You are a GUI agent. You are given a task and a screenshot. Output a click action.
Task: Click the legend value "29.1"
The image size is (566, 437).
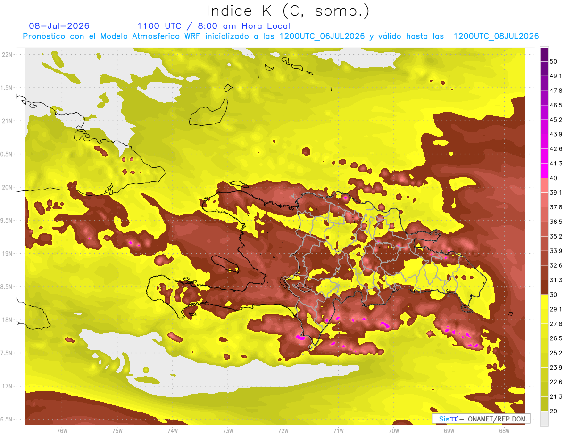(556, 309)
